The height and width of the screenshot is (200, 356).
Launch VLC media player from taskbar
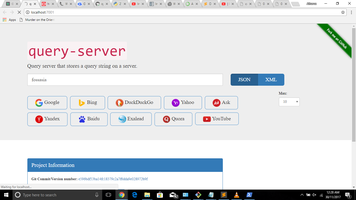click(237, 195)
